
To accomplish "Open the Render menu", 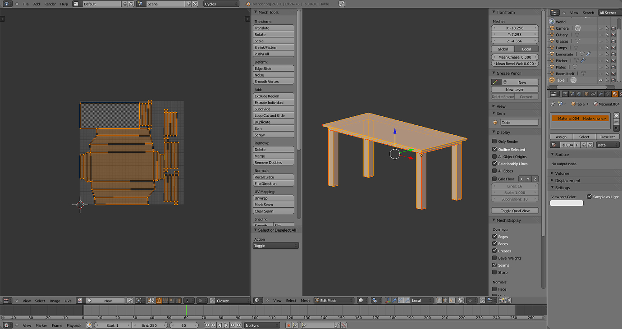I will coord(50,4).
